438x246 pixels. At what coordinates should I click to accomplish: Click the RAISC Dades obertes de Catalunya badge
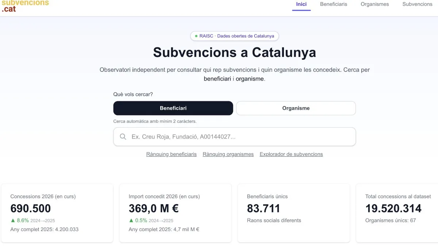click(x=234, y=36)
